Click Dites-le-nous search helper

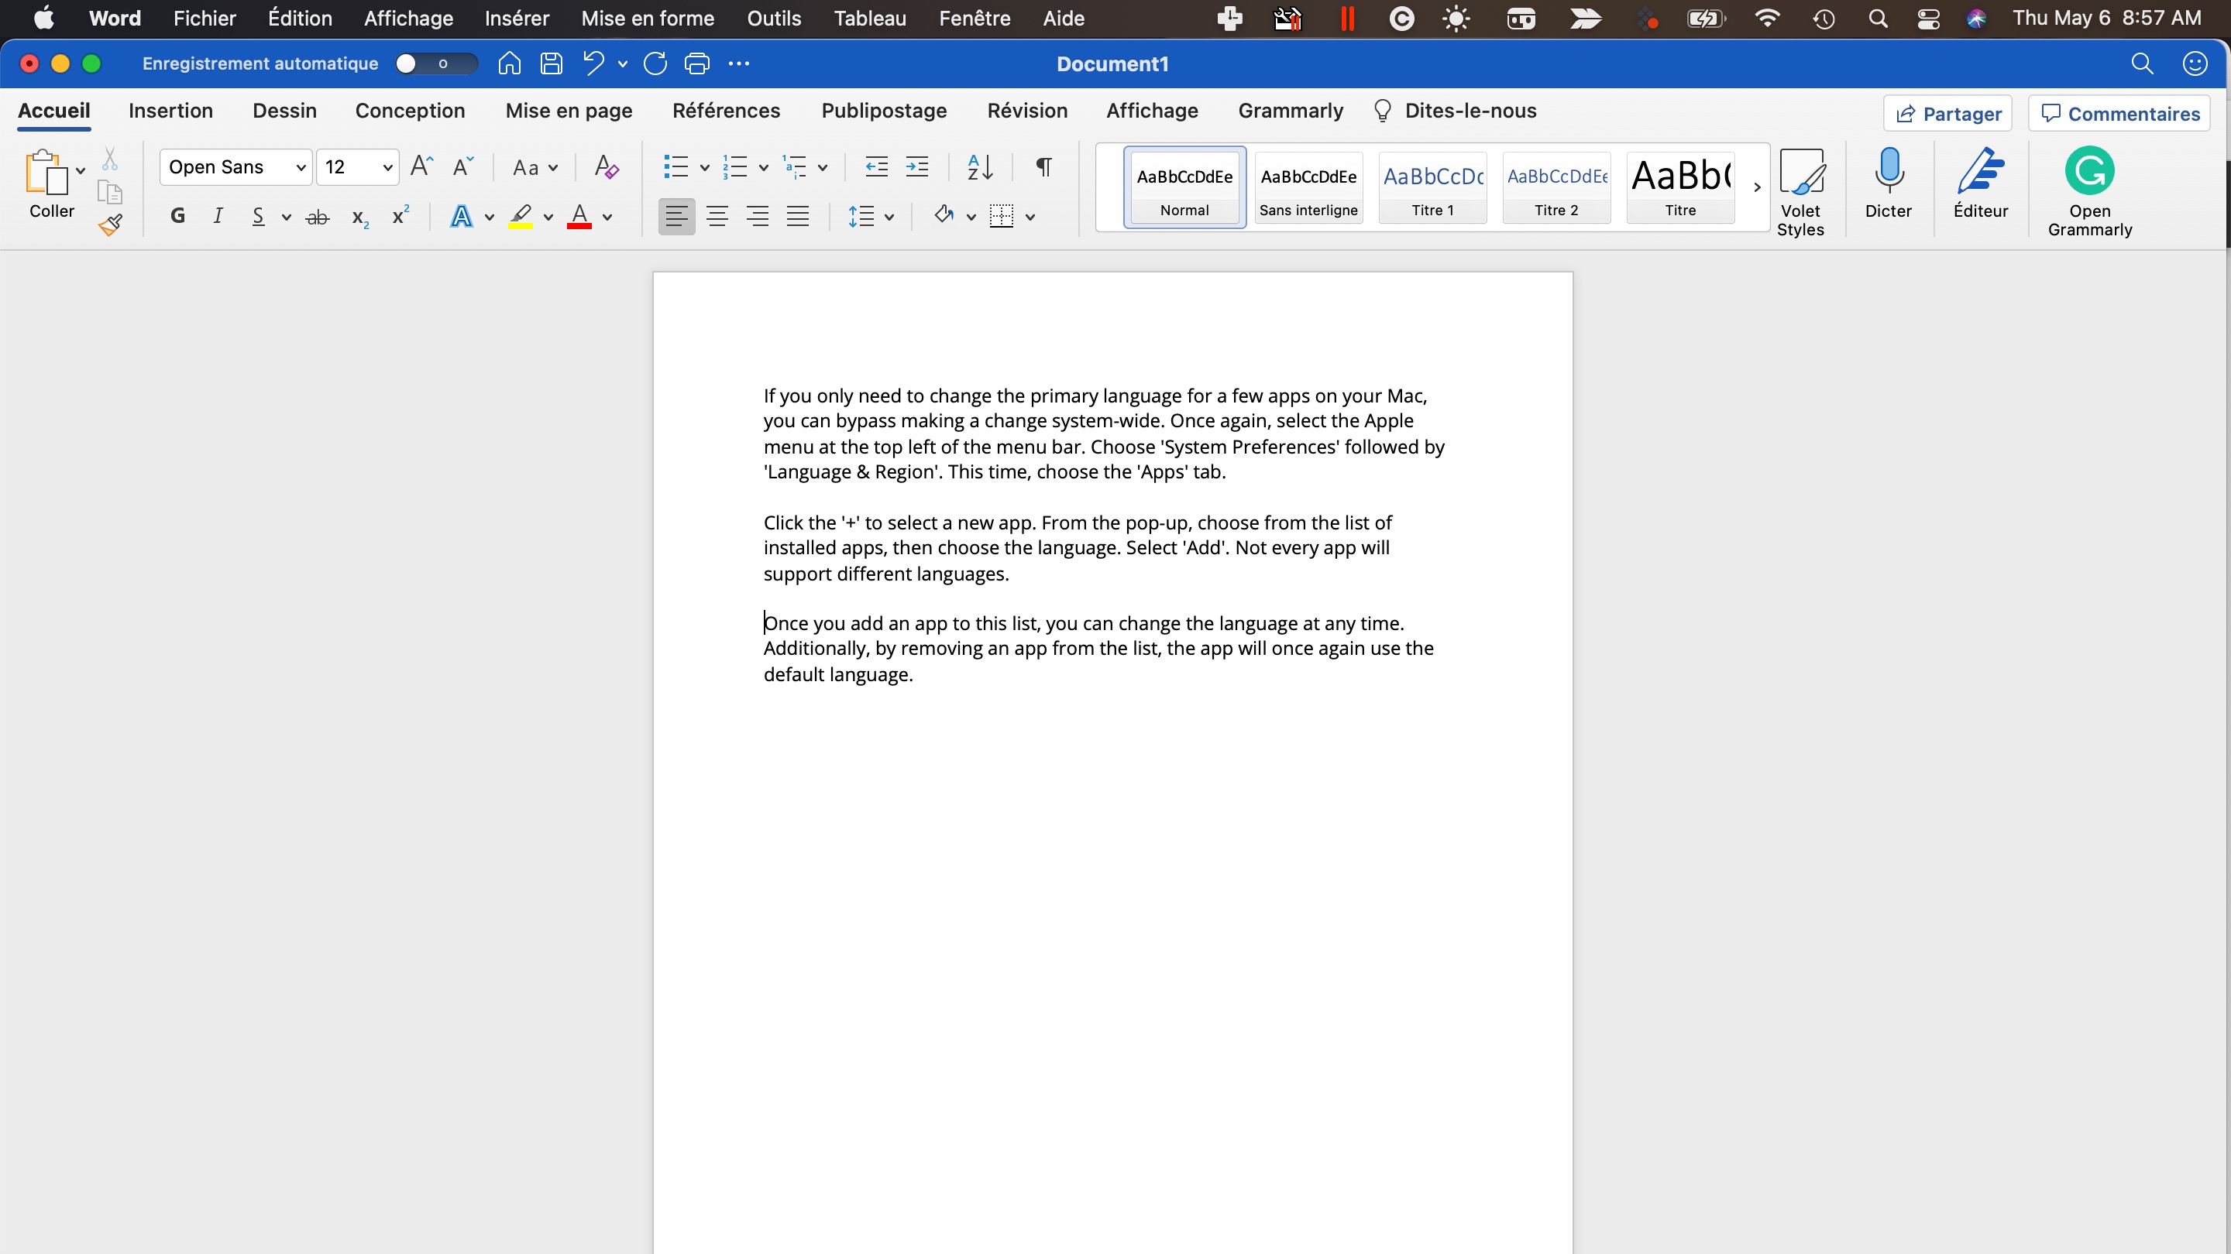[1454, 111]
